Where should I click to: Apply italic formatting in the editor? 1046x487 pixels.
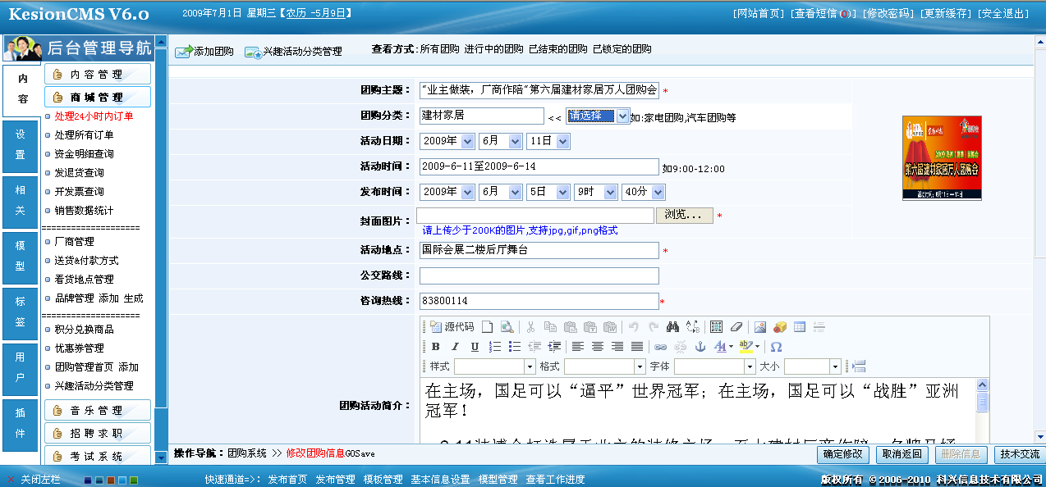click(x=455, y=346)
